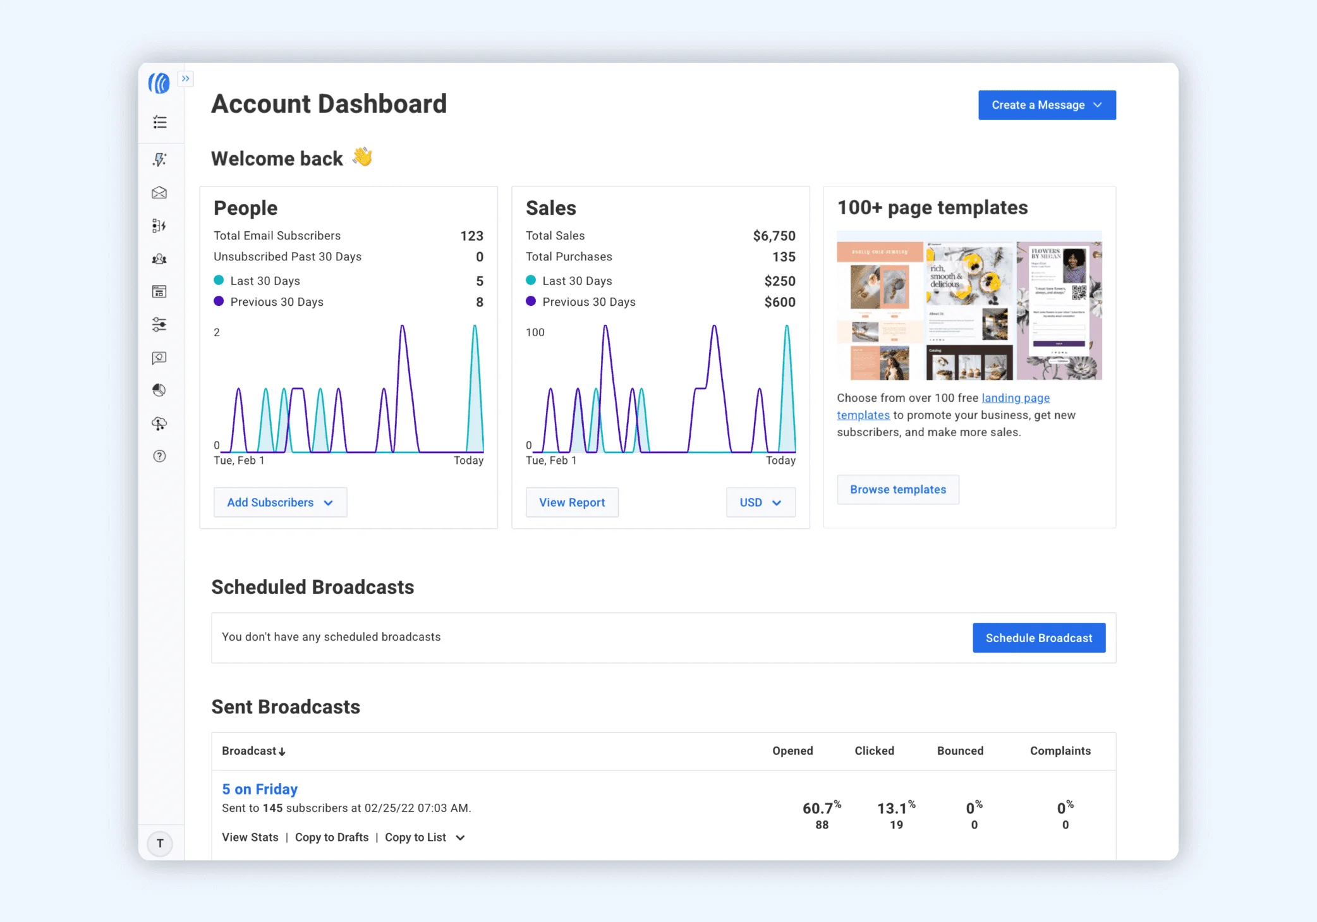Image resolution: width=1317 pixels, height=922 pixels.
Task: Open the Subscribers people icon in sidebar
Action: 159,259
